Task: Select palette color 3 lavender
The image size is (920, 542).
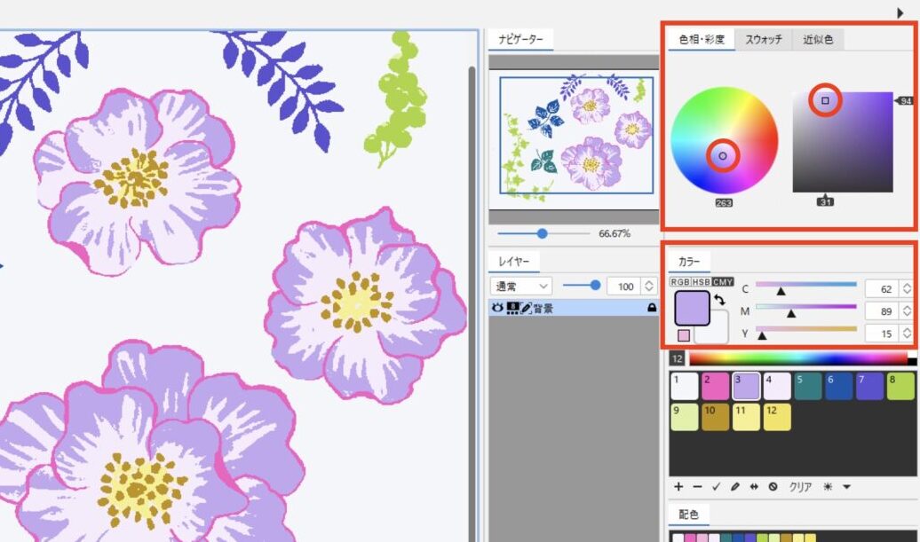Action: pyautogui.click(x=746, y=386)
